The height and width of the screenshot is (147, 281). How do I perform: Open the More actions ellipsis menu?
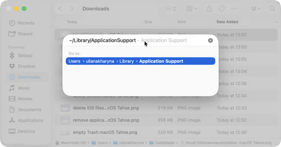pos(234,9)
